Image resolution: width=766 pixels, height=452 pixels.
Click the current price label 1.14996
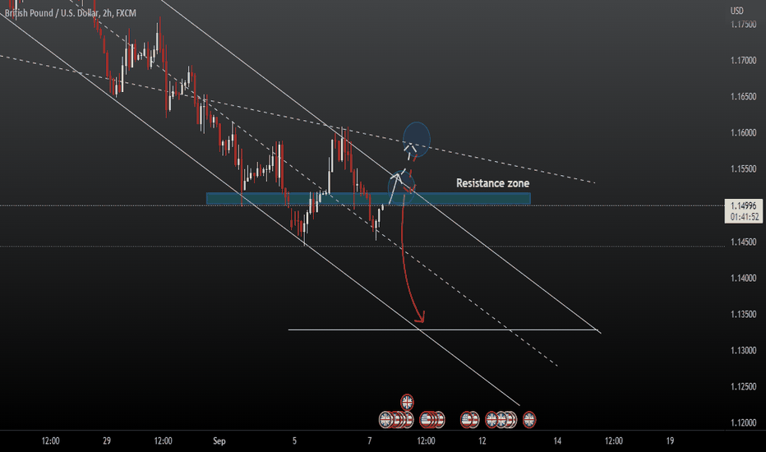(744, 205)
